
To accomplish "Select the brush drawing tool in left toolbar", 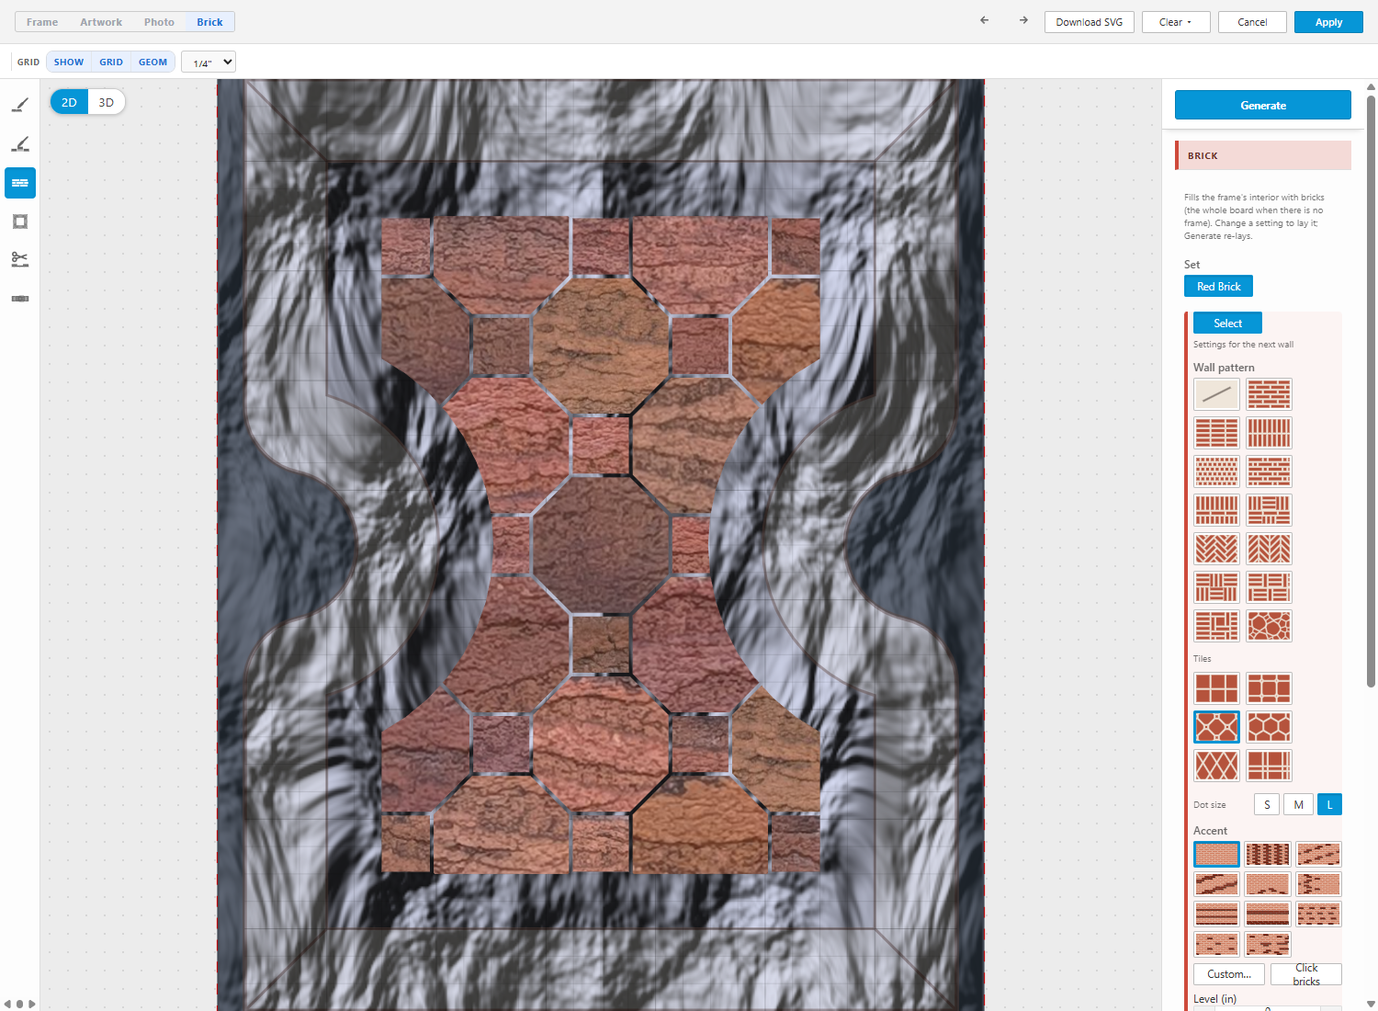I will coord(20,106).
